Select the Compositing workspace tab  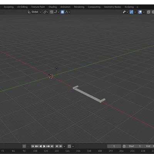[94, 7]
